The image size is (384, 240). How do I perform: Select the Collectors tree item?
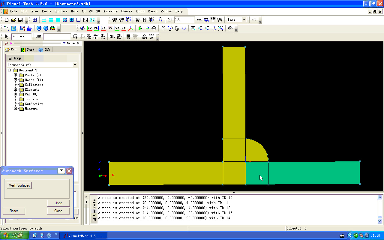click(34, 85)
